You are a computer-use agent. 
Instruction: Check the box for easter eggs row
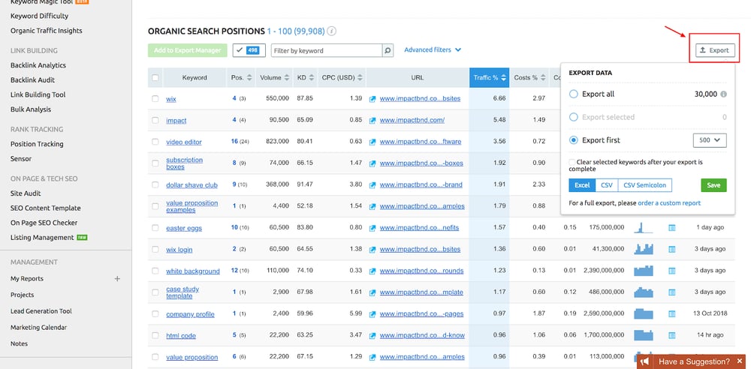tap(155, 228)
